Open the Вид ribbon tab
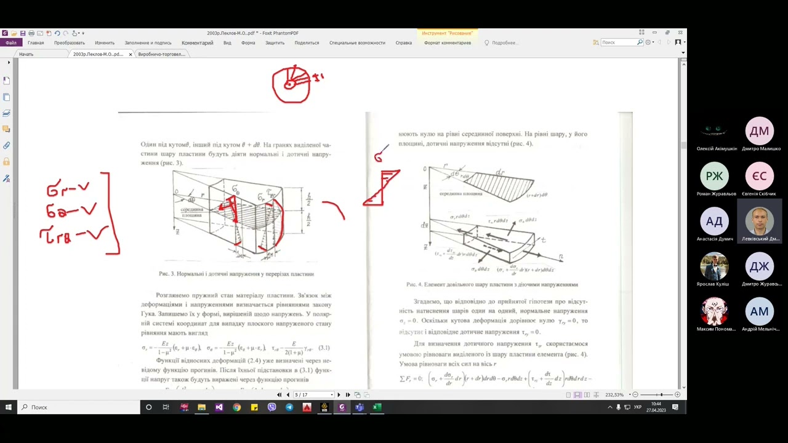788x443 pixels. point(227,43)
